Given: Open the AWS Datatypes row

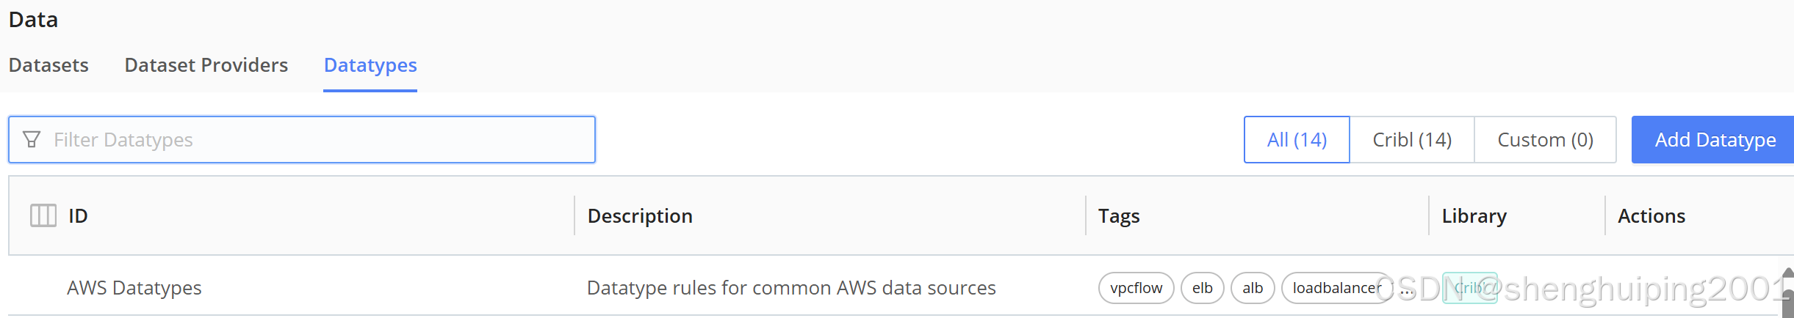Looking at the screenshot, I should coord(134,288).
